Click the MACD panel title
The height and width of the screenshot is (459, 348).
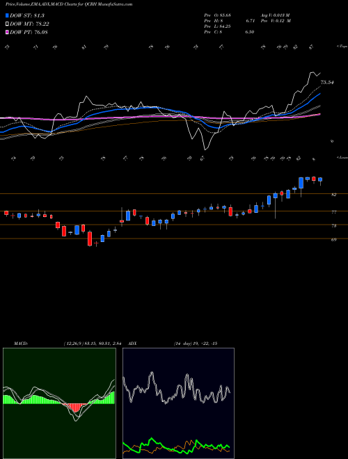21,344
